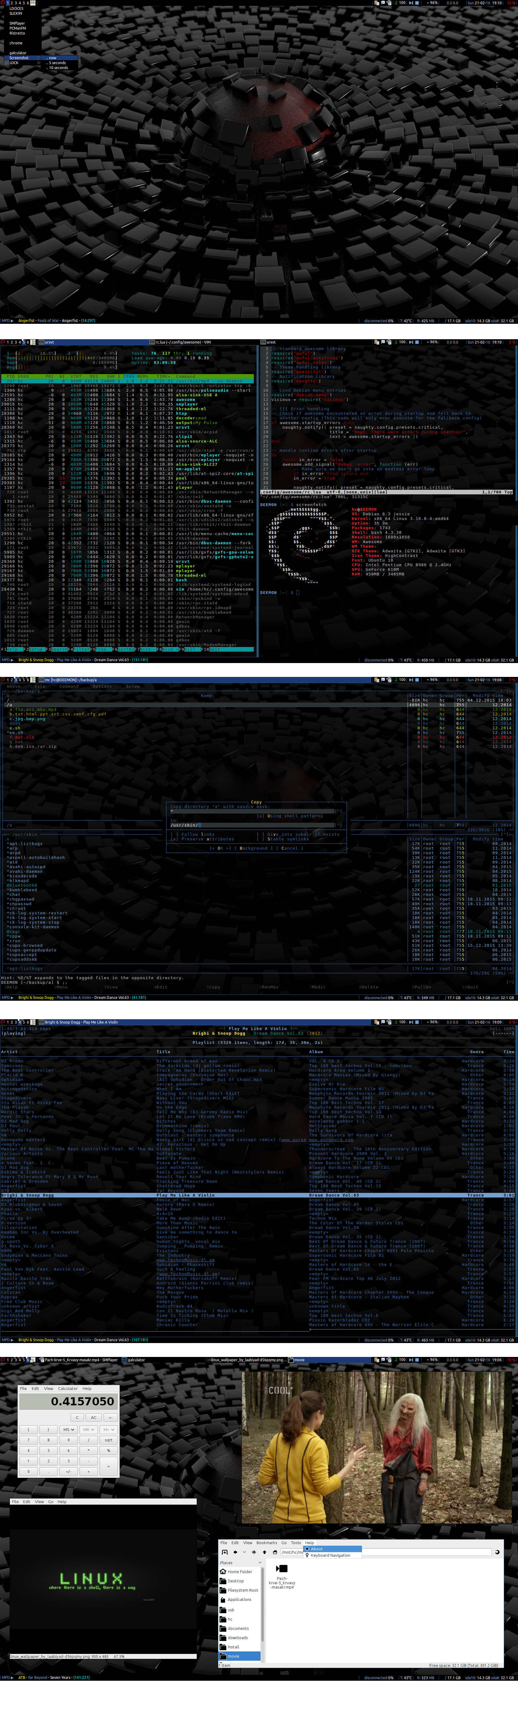
Task: Open the galculator Edit menu
Action: (x=35, y=1388)
